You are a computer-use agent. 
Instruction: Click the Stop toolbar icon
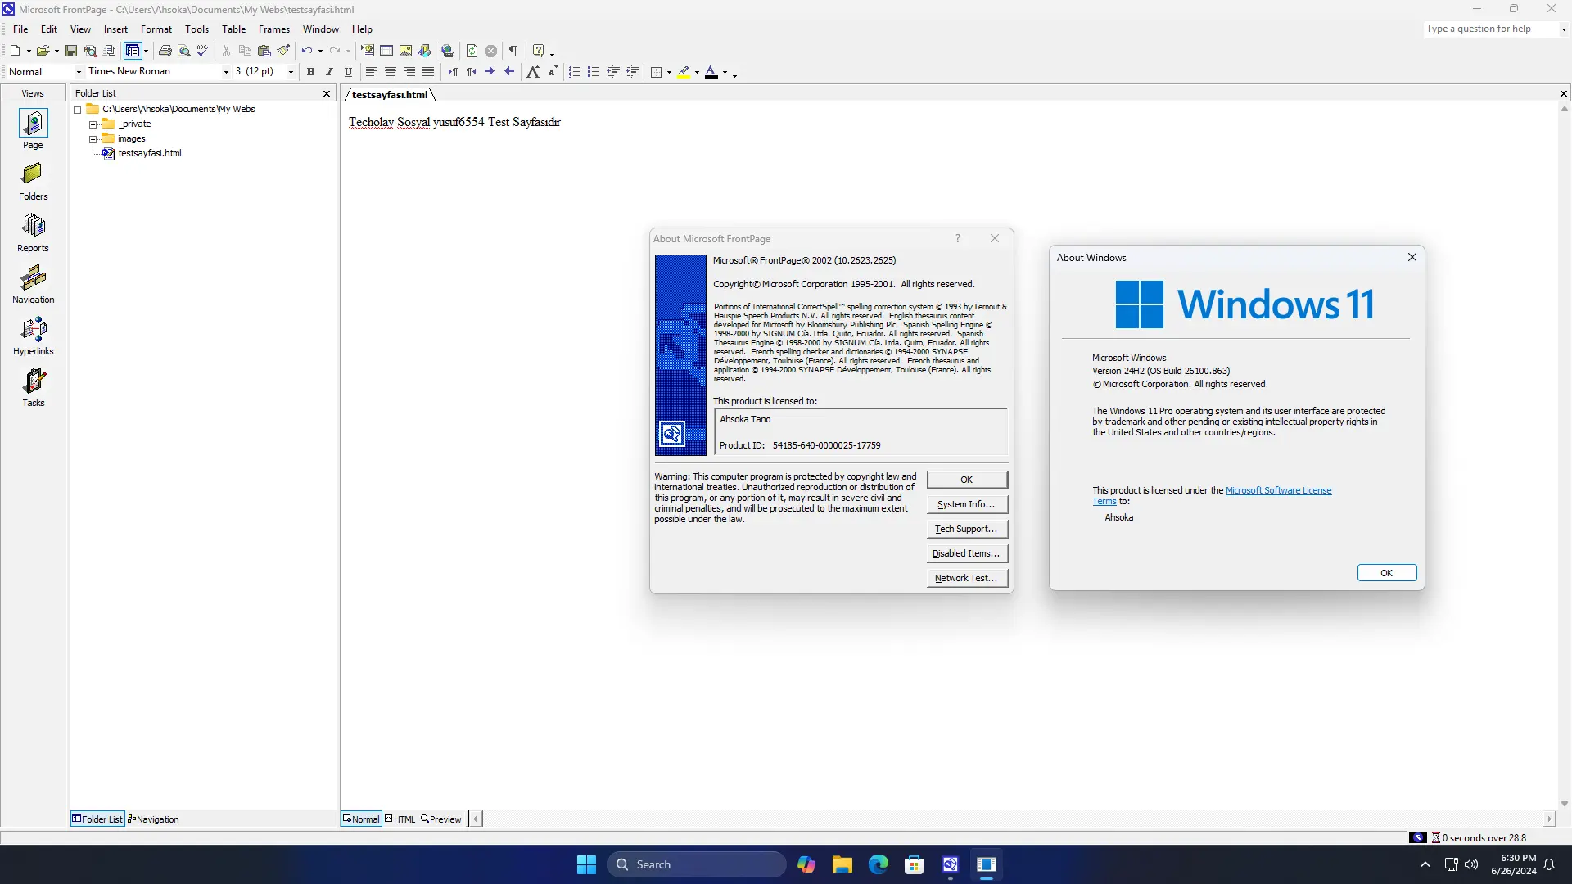(490, 51)
